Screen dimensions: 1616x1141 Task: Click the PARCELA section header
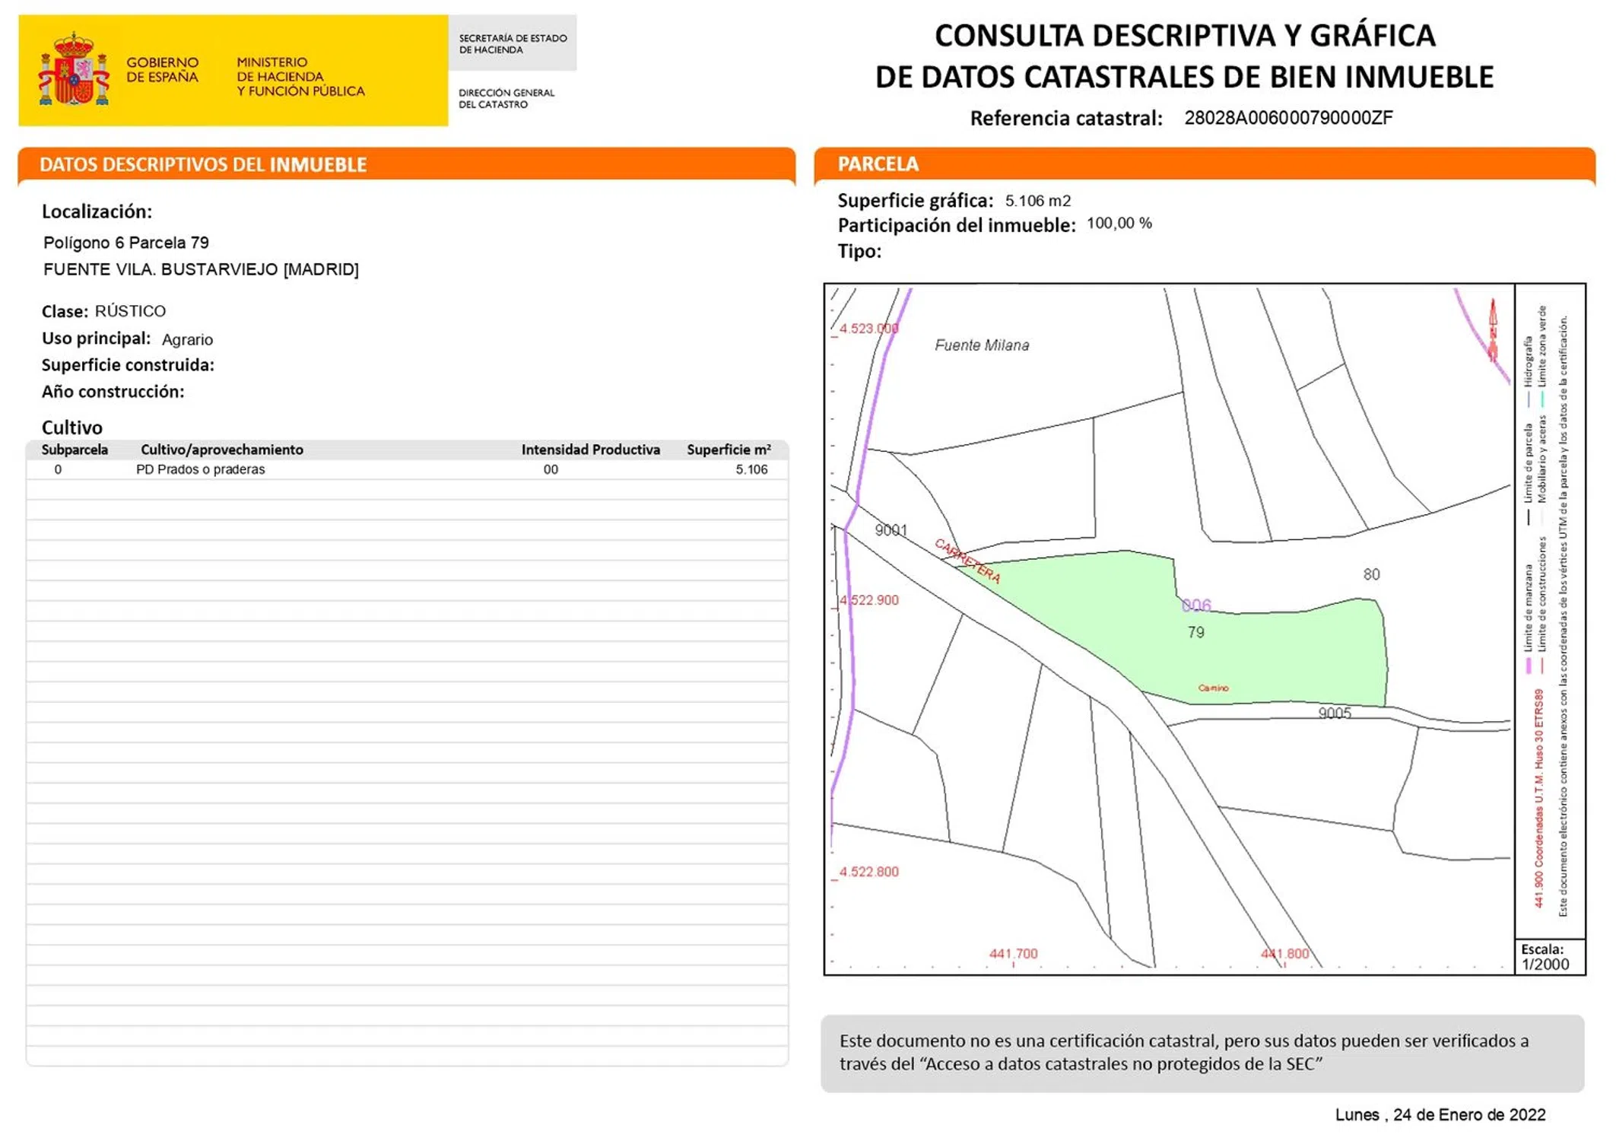point(878,164)
